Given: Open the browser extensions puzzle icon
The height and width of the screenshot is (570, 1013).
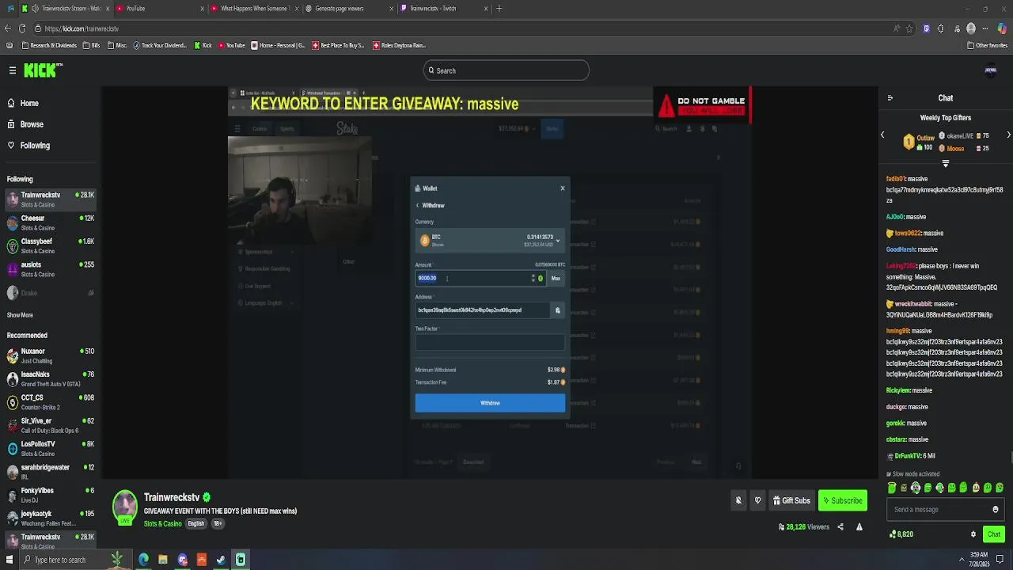Looking at the screenshot, I should point(941,28).
